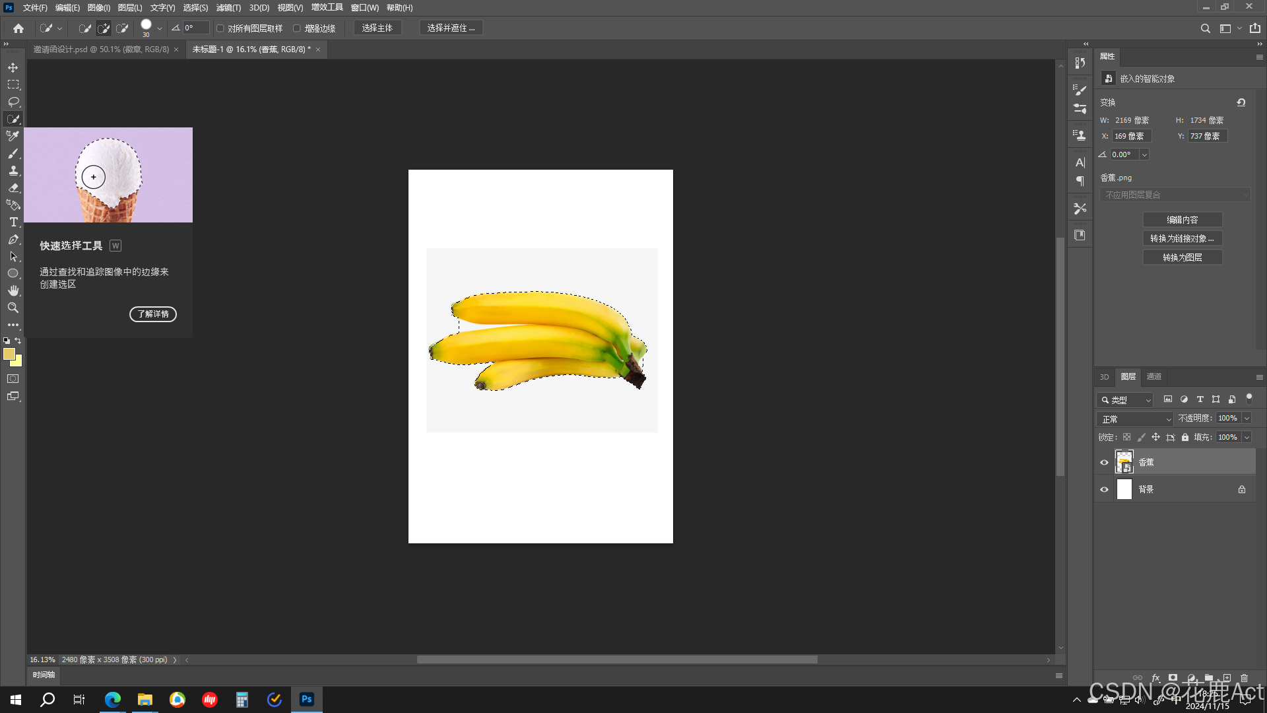The image size is (1267, 713).
Task: Expand the layer opacity 100% dropdown
Action: (x=1247, y=418)
